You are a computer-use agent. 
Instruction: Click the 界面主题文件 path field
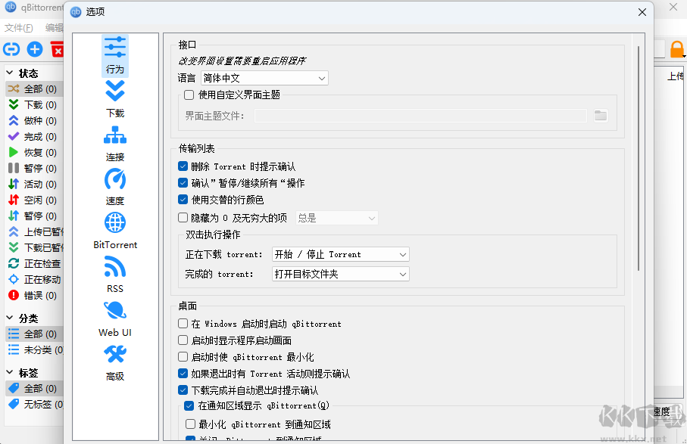pyautogui.click(x=420, y=116)
